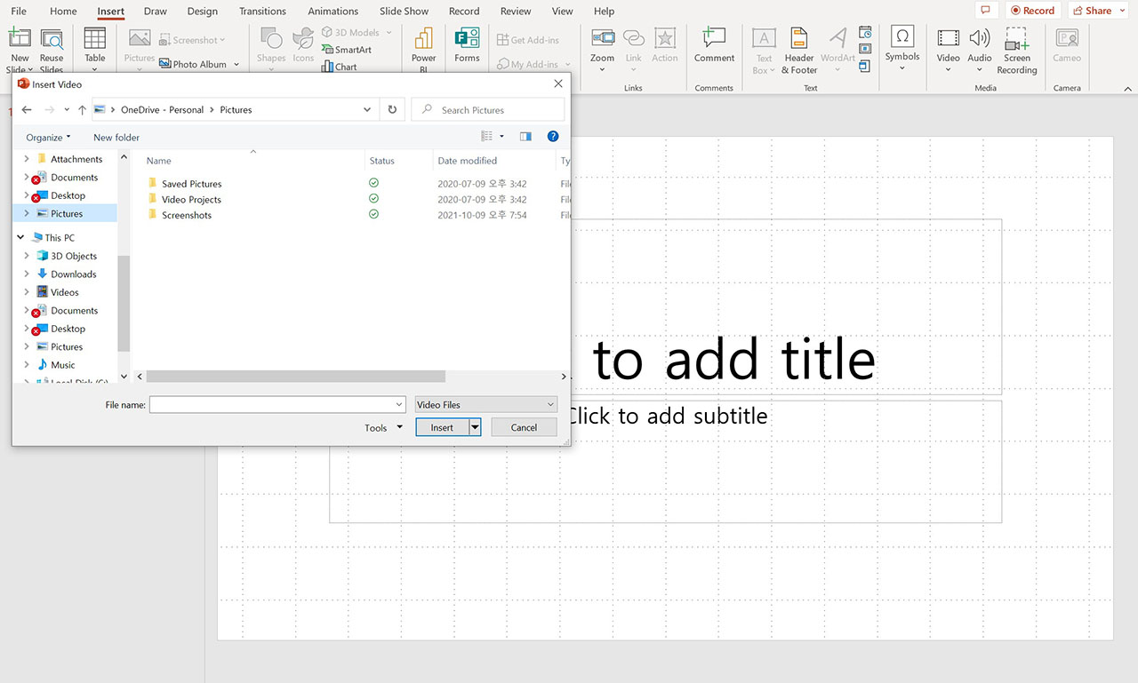The height and width of the screenshot is (683, 1138).
Task: Click the subtitle placeholder on the slide
Action: click(665, 462)
